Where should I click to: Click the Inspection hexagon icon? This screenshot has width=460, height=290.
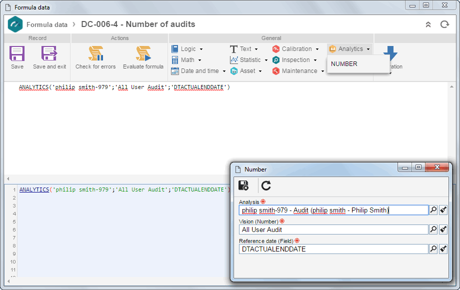coord(276,60)
